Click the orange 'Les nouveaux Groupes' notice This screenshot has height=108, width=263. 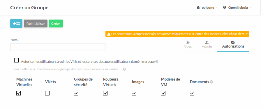pyautogui.click(x=177, y=34)
